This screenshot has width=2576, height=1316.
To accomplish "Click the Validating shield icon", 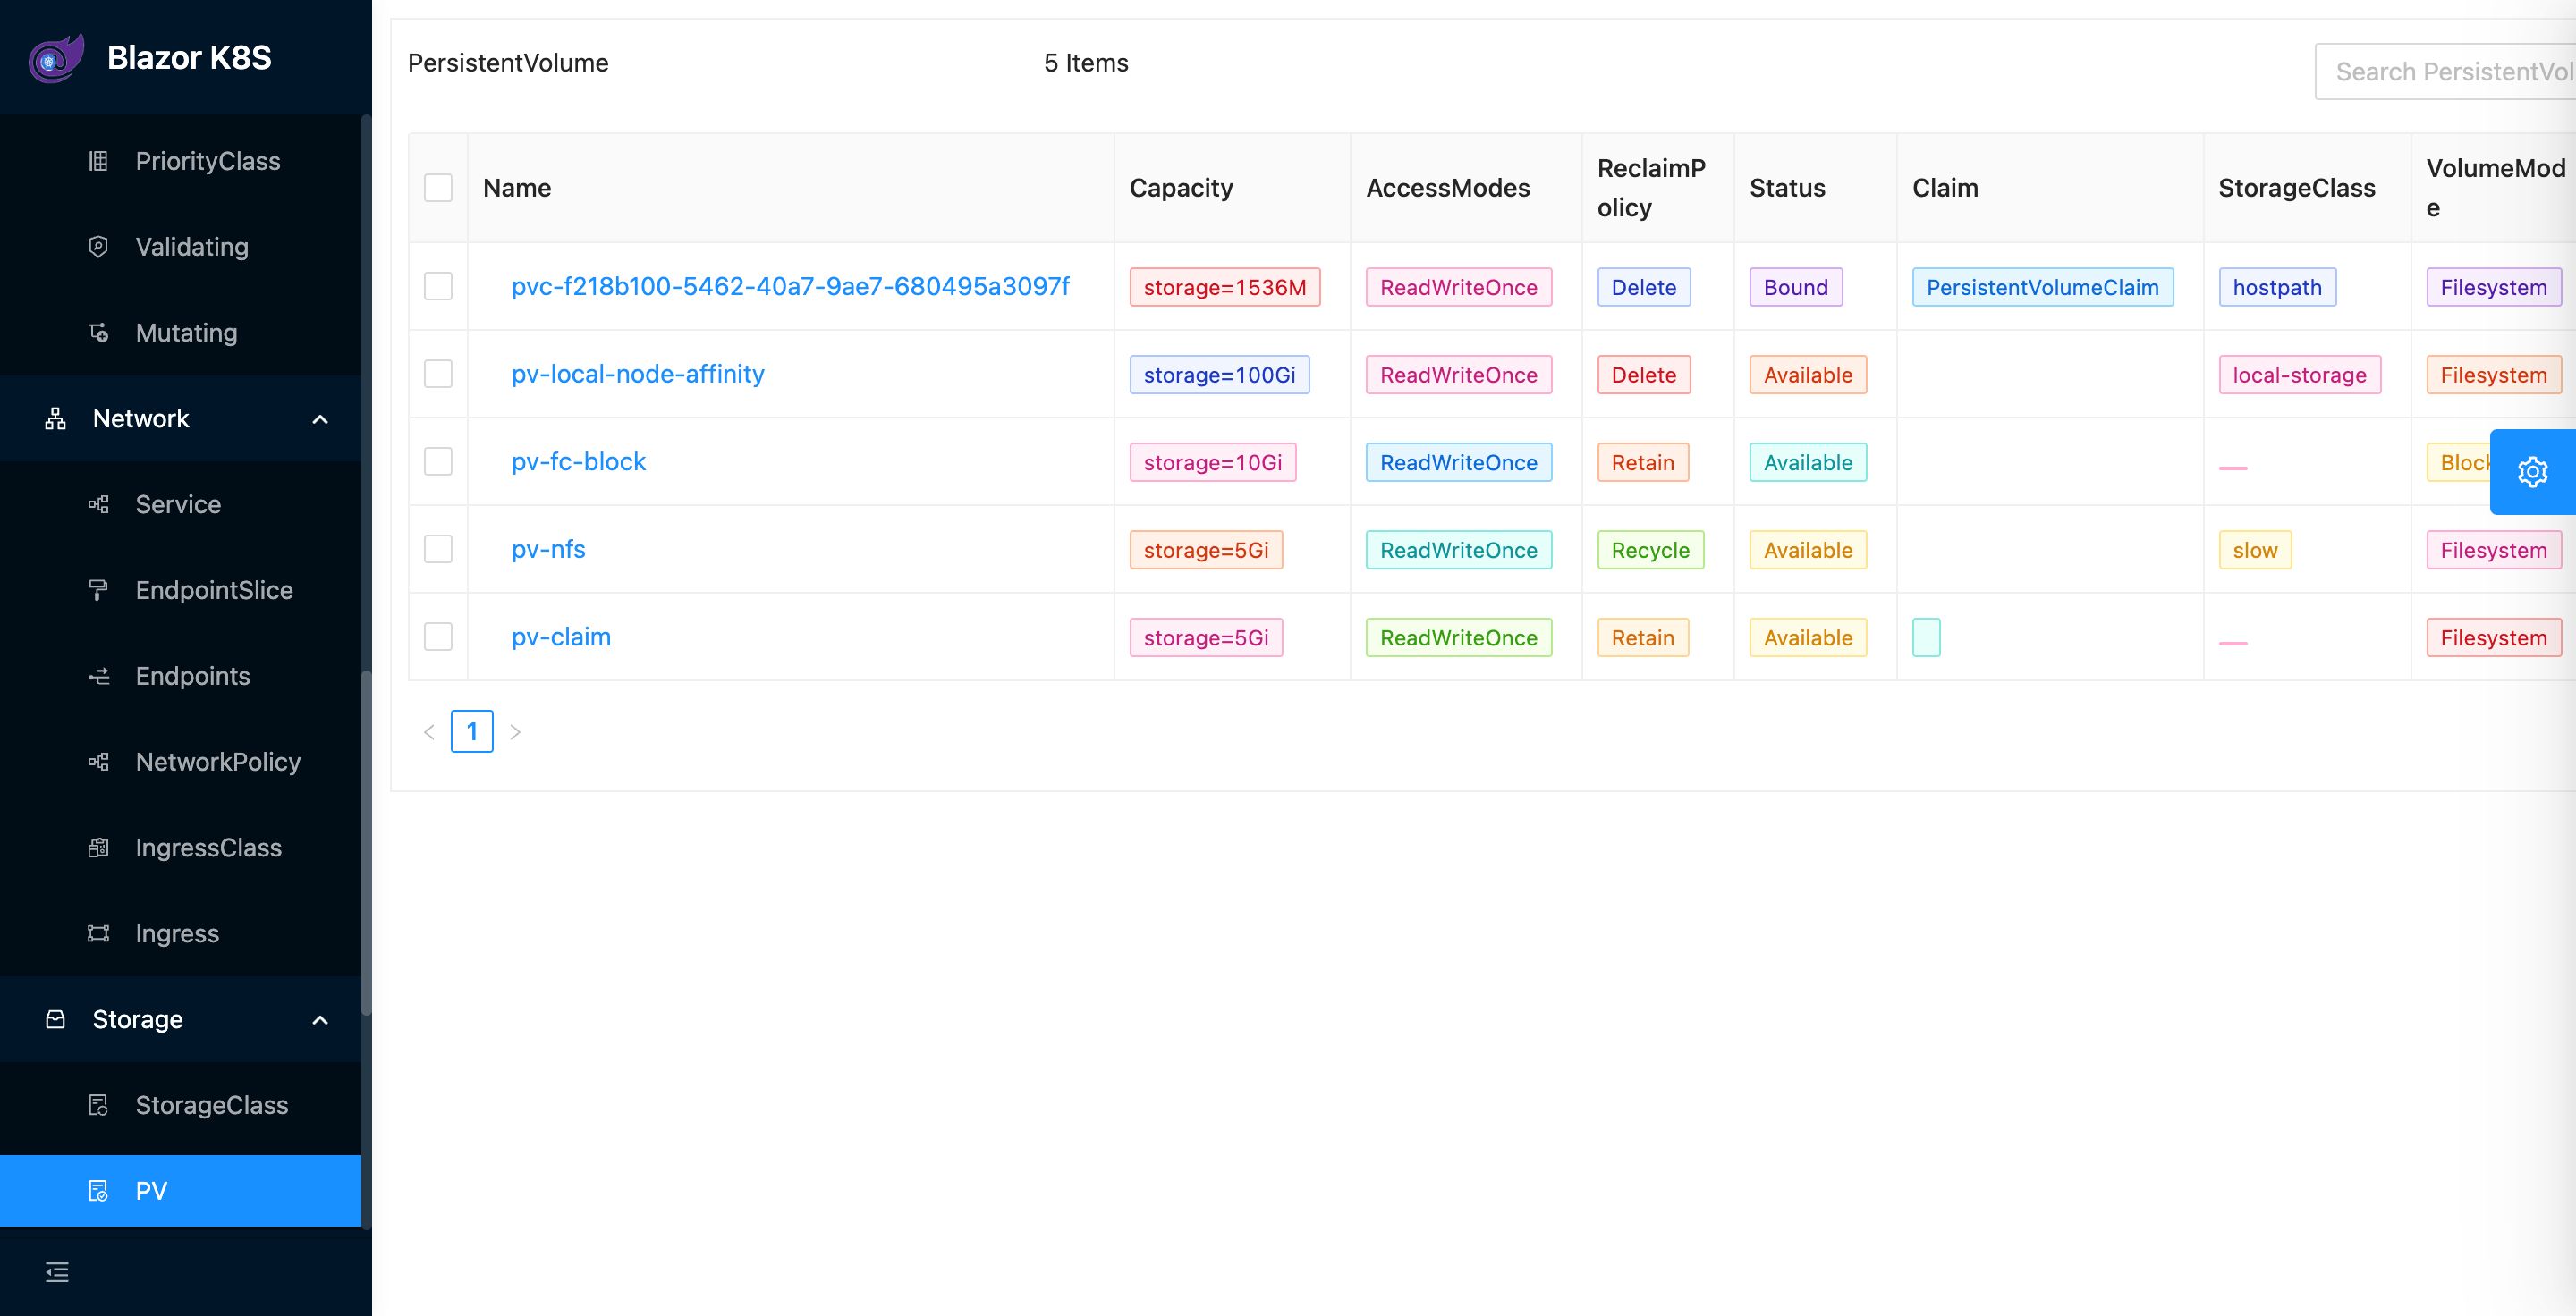I will pyautogui.click(x=98, y=247).
